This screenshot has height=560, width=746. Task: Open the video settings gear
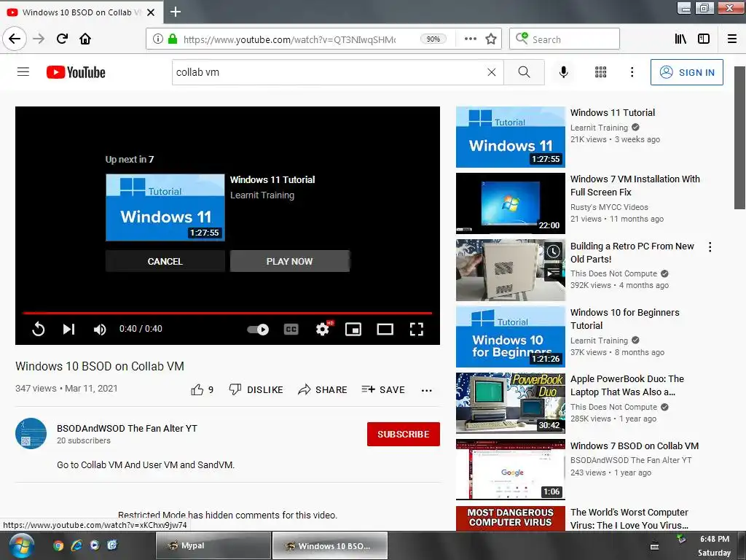(323, 329)
